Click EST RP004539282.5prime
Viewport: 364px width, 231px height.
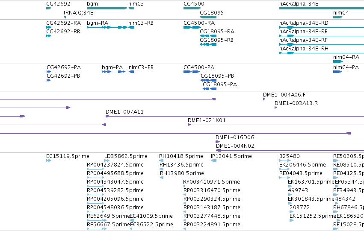(115, 190)
